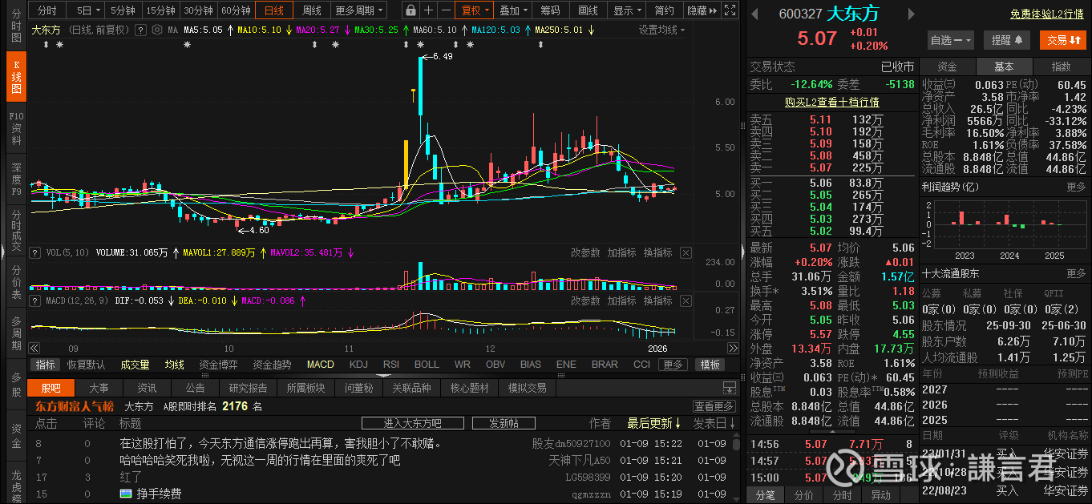The height and width of the screenshot is (504, 1092).
Task: Close the MACD indicator panel
Action: [x=686, y=300]
